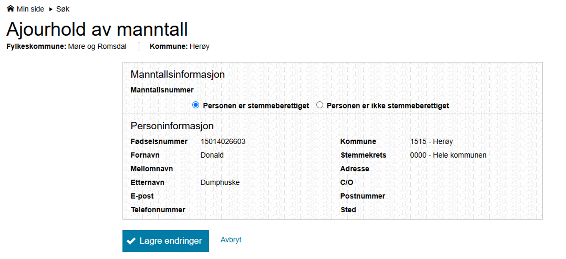Click the 'E-post' field label
Image resolution: width=566 pixels, height=259 pixels.
tap(142, 196)
